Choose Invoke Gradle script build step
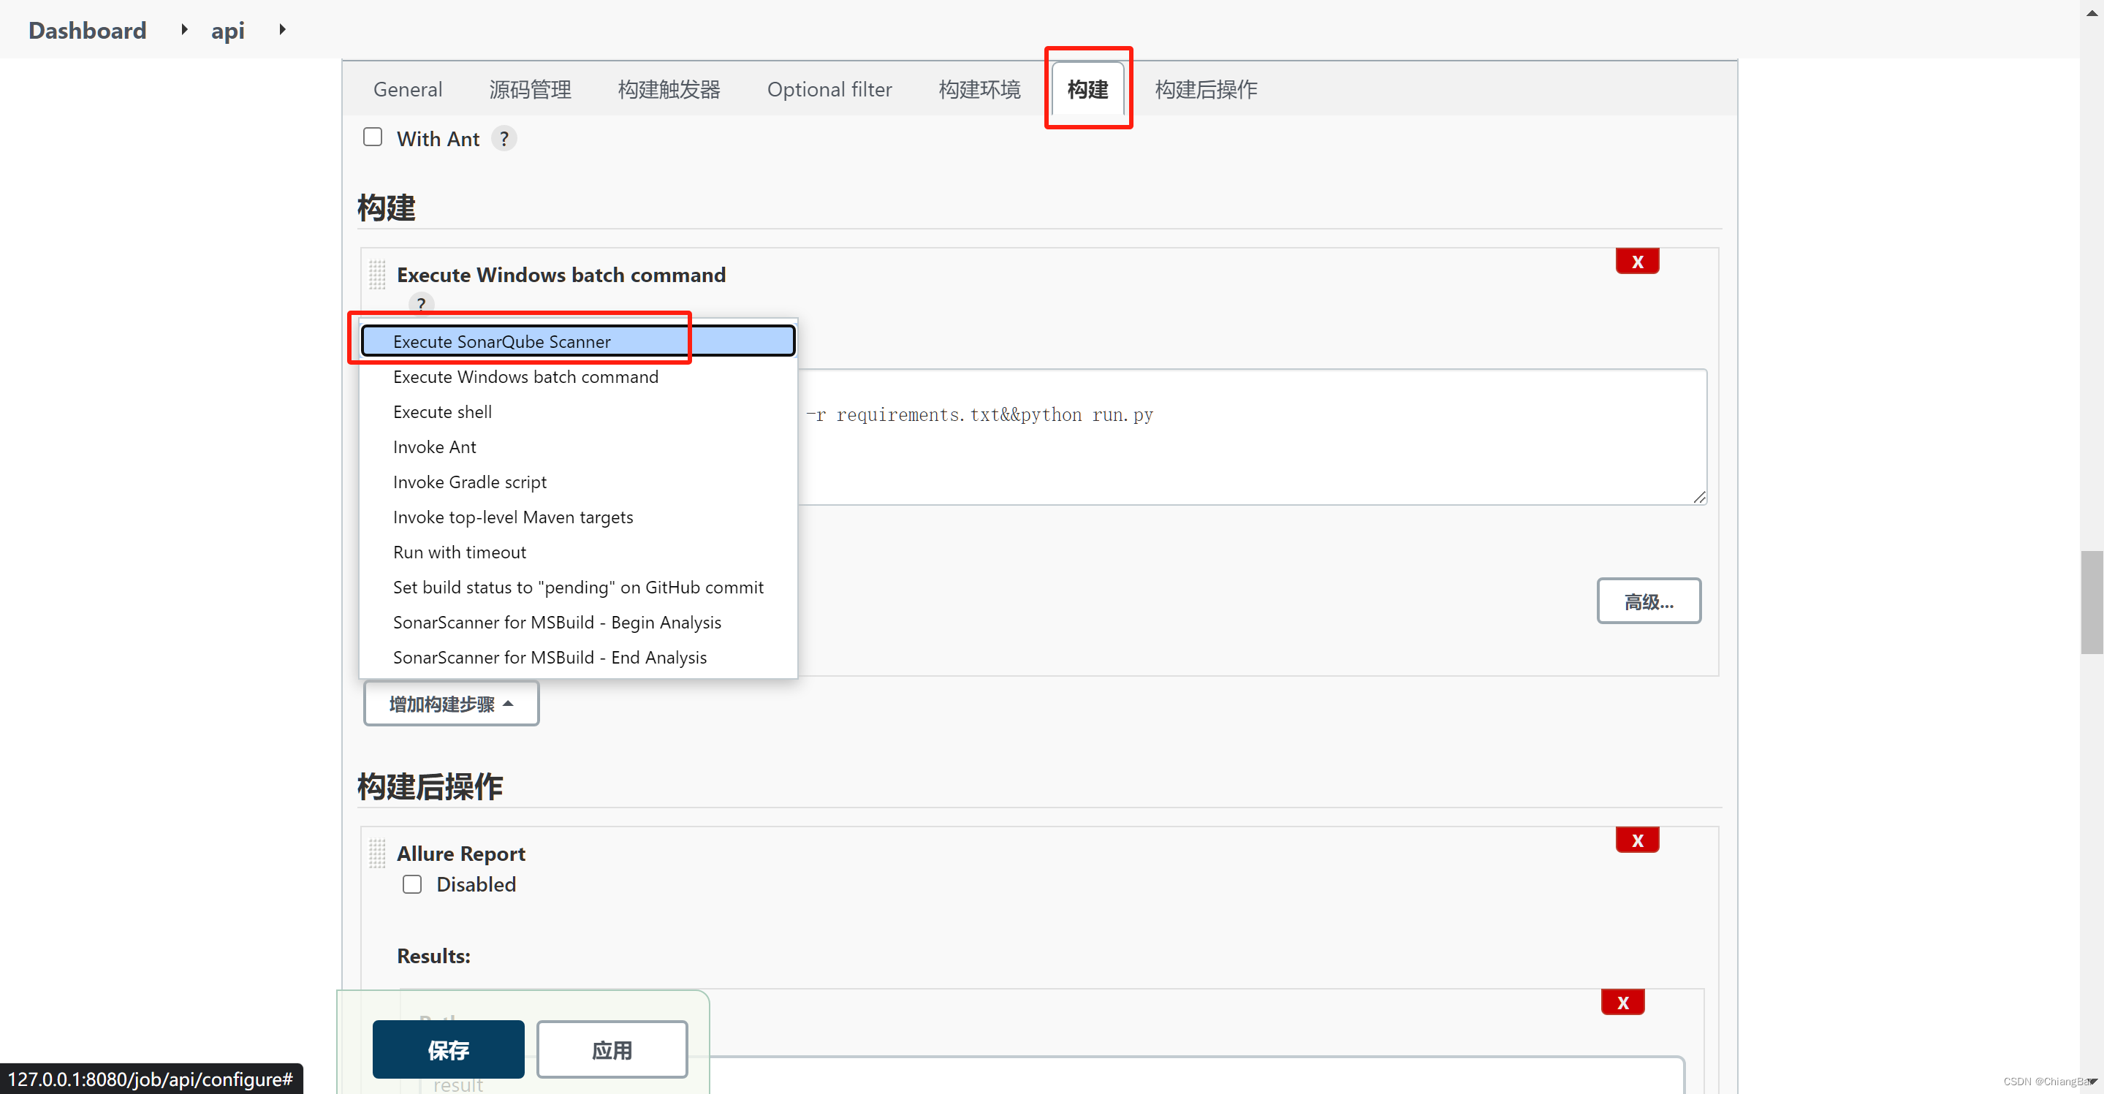Image resolution: width=2104 pixels, height=1094 pixels. 578,482
